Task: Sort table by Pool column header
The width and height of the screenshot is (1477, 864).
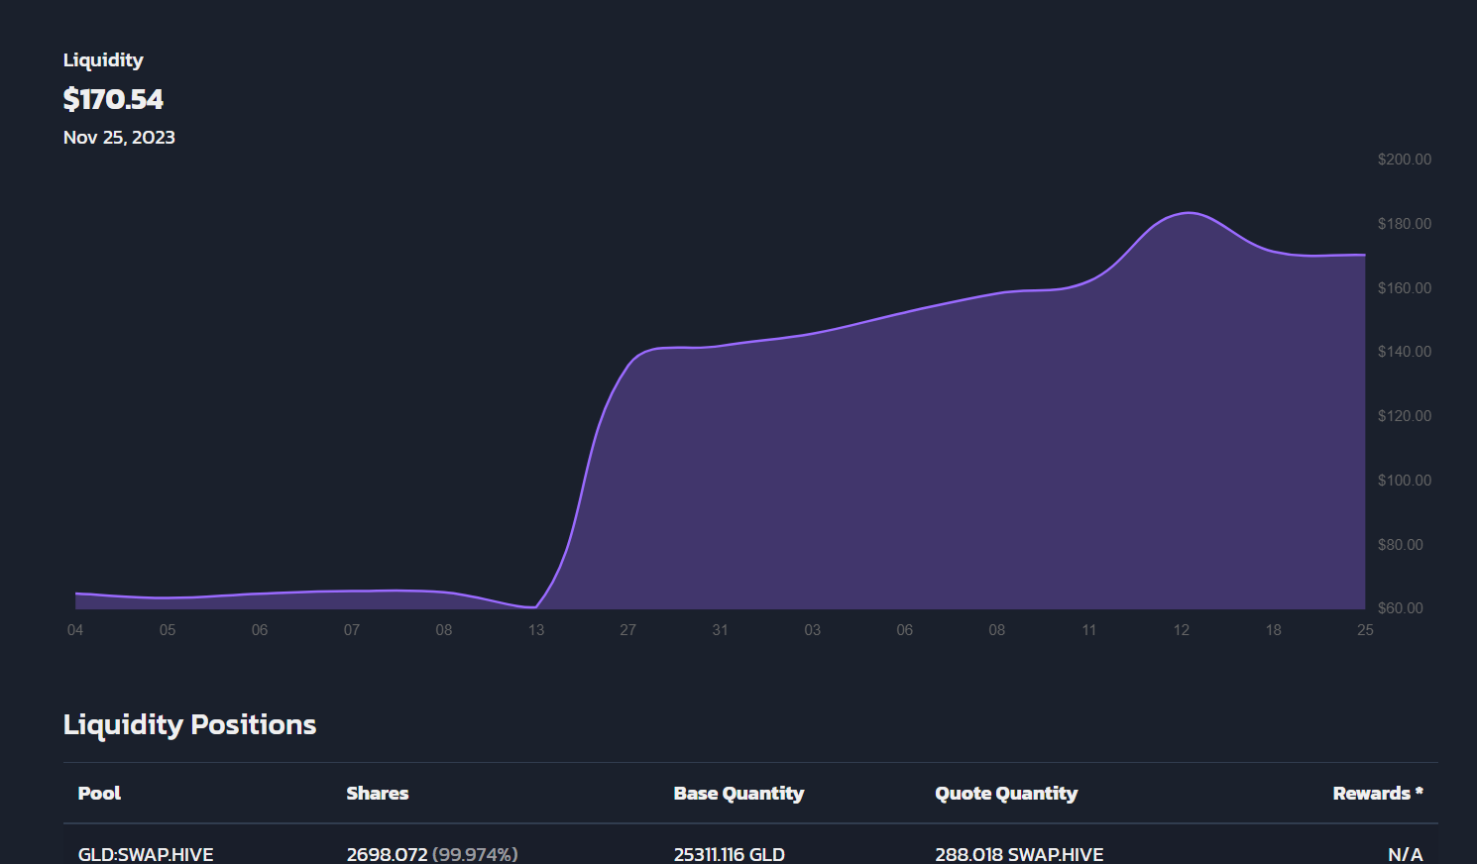Action: click(x=99, y=793)
